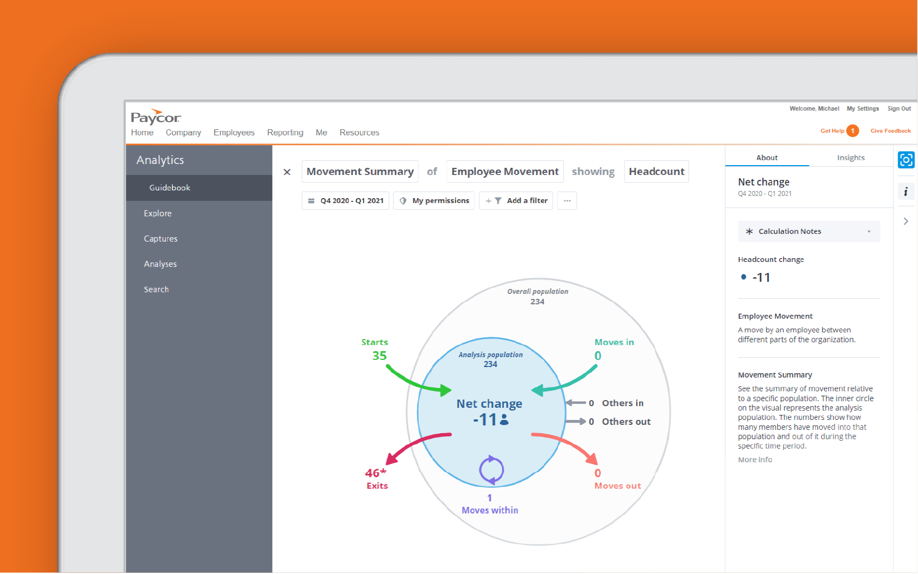Image resolution: width=918 pixels, height=574 pixels.
Task: Open the Employee Movement metric selector
Action: point(505,172)
